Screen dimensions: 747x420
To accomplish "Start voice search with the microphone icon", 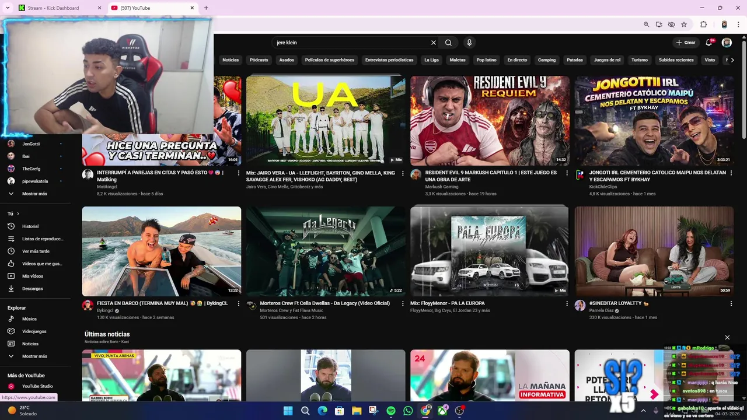I will tap(469, 43).
